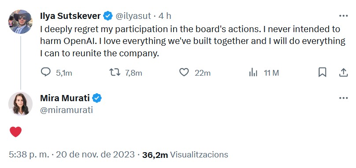This screenshot has width=356, height=168.
Task: Click verified badge next to Mira Murati
Action: point(97,98)
